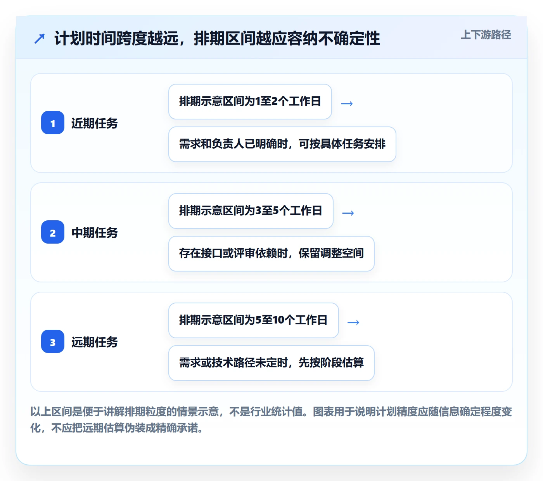Click the title 计划时间跨度越远，排期区间越应容纳不确定性
The width and height of the screenshot is (543, 481).
[x=217, y=38]
